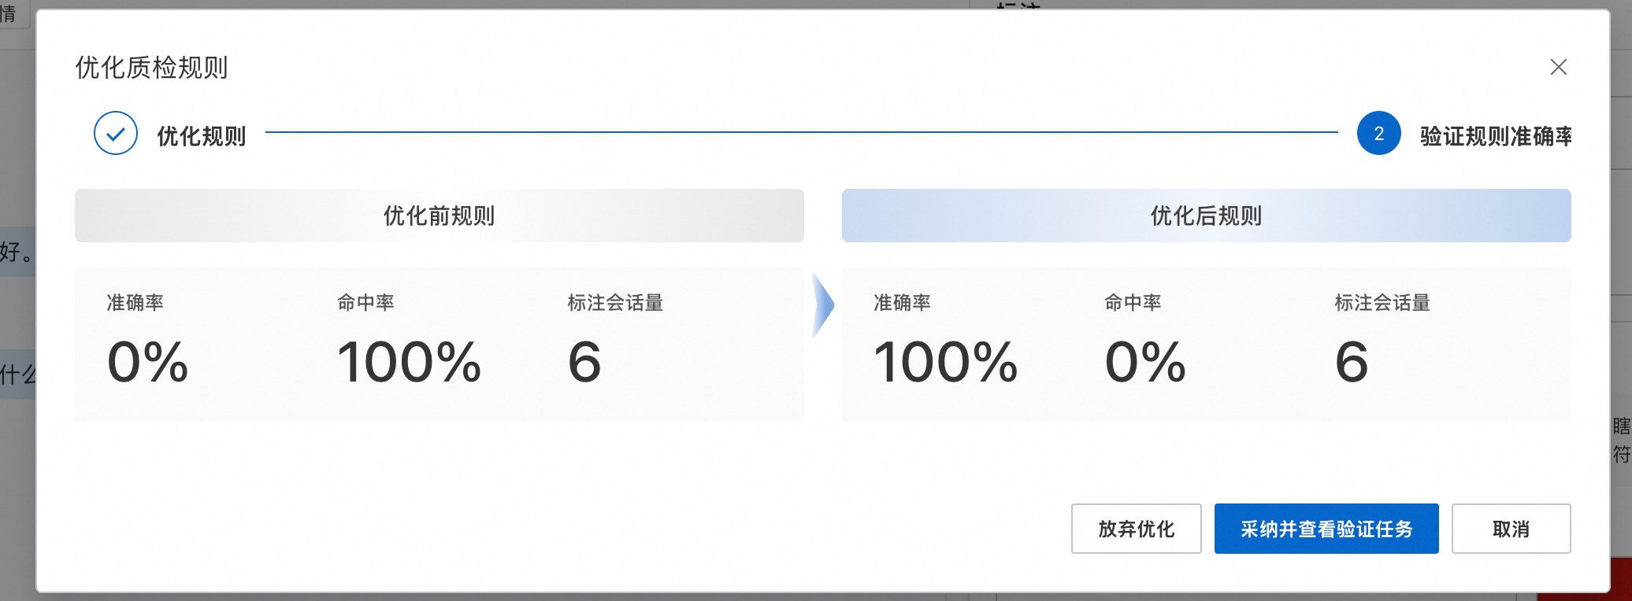Select the 验证规则准确率 step label

coord(1496,136)
